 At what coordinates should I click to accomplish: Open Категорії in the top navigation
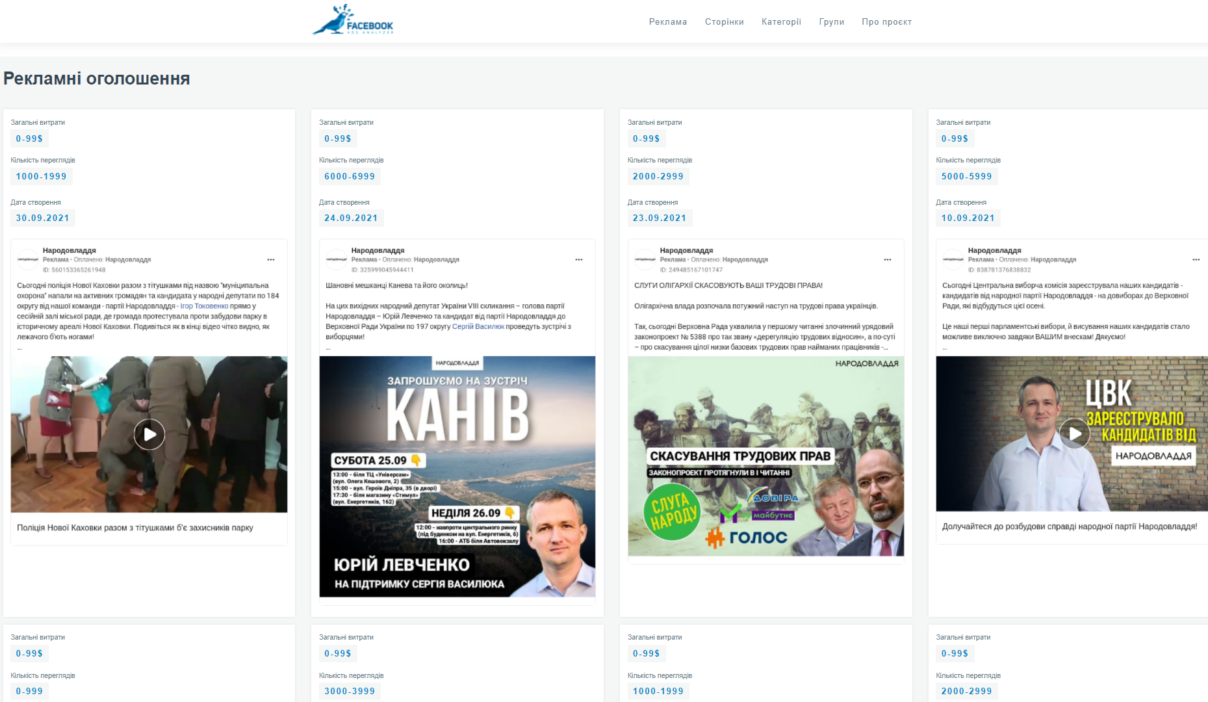(x=781, y=22)
